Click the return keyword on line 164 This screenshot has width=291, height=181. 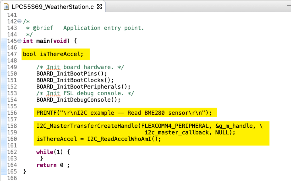(x=46, y=165)
